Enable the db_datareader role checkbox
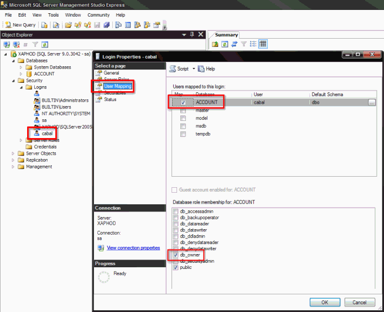Viewport: 384px width, 312px height. pyautogui.click(x=176, y=224)
